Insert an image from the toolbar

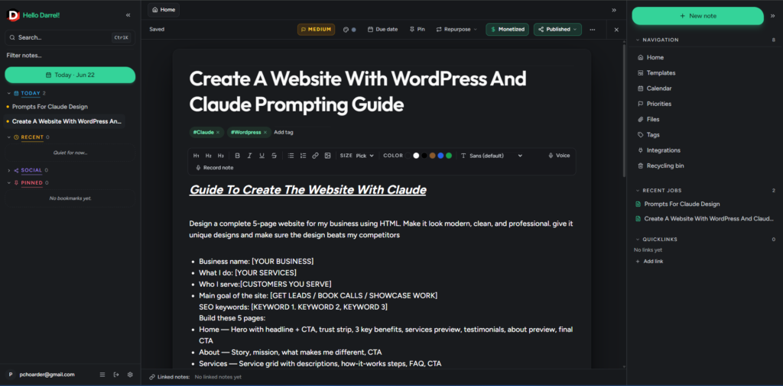pyautogui.click(x=327, y=156)
